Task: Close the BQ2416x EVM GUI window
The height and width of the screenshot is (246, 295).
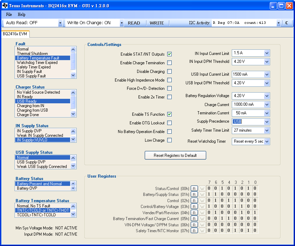Action: (x=289, y=6)
